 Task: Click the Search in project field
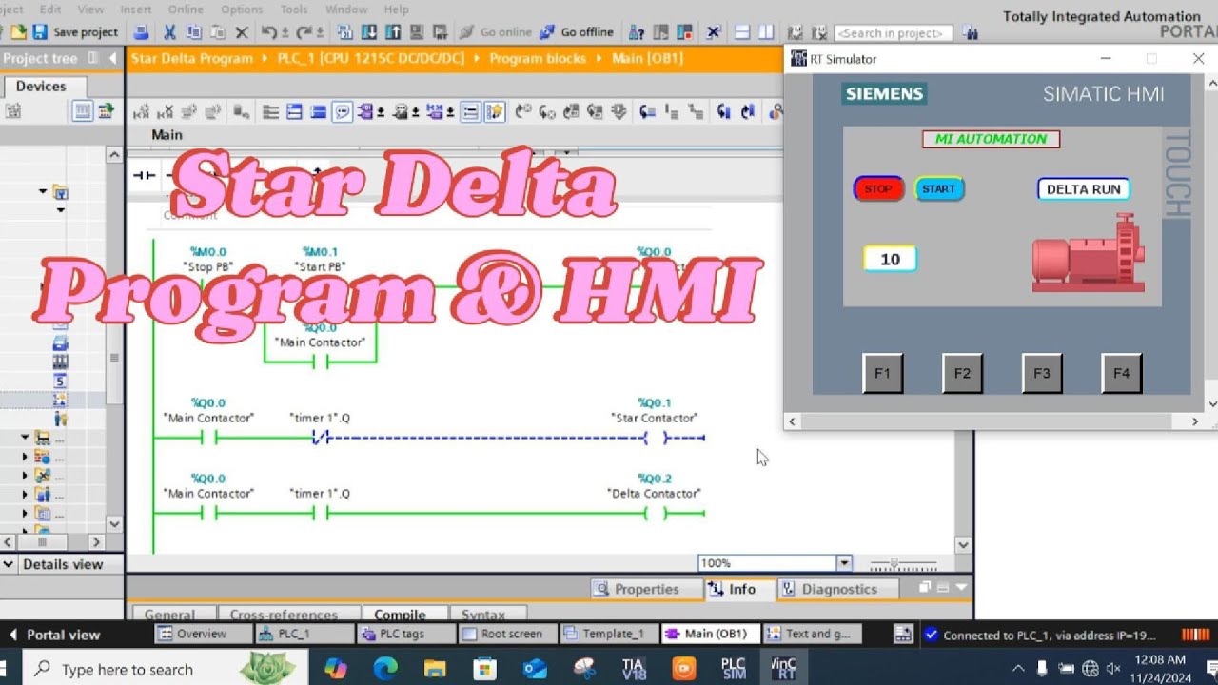893,32
